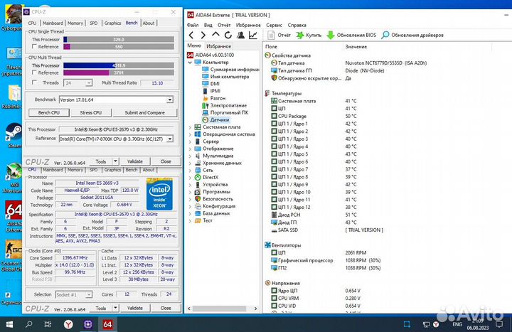This screenshot has height=332, width=512.
Task: Collapse the Компьютер tree node
Action: point(190,63)
